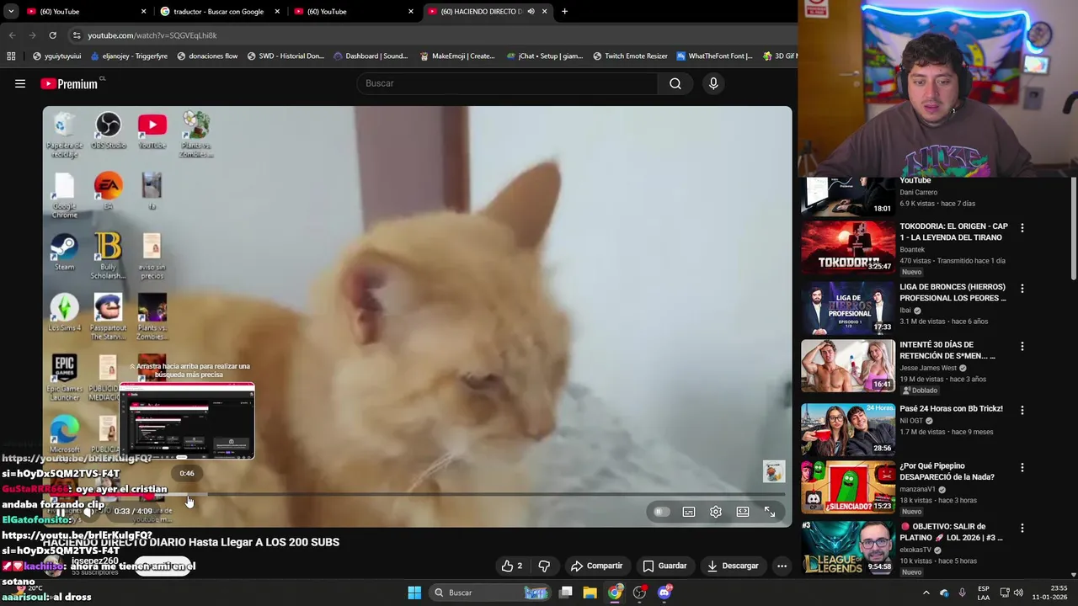Toggle subtitles captions button in player

pyautogui.click(x=689, y=512)
